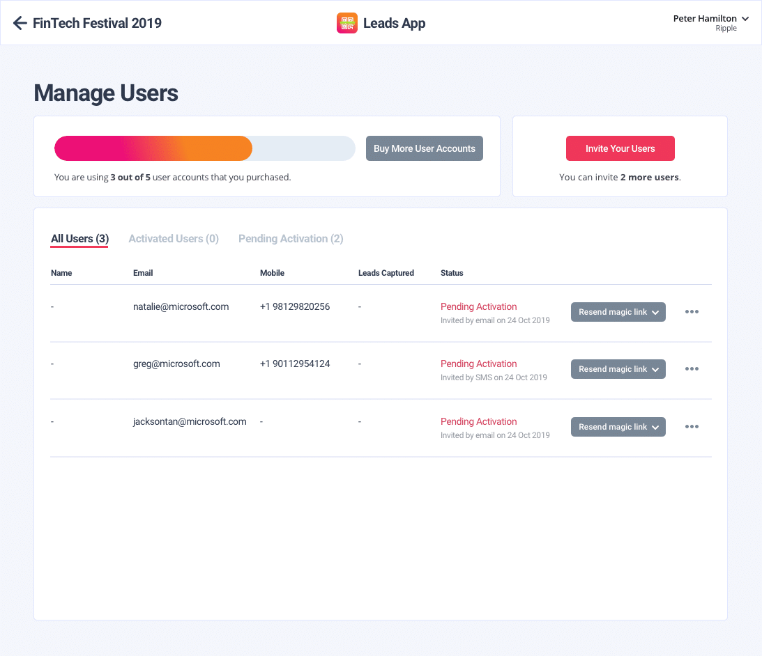This screenshot has width=762, height=656.
Task: Click the Mobile column header
Action: point(272,273)
